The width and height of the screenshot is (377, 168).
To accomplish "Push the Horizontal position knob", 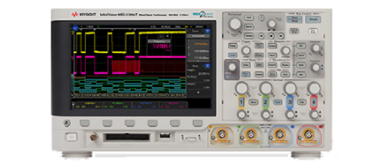I will click(272, 24).
